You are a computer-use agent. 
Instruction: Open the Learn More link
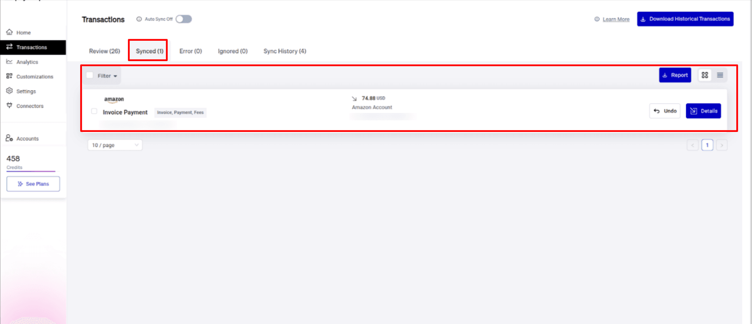(616, 19)
